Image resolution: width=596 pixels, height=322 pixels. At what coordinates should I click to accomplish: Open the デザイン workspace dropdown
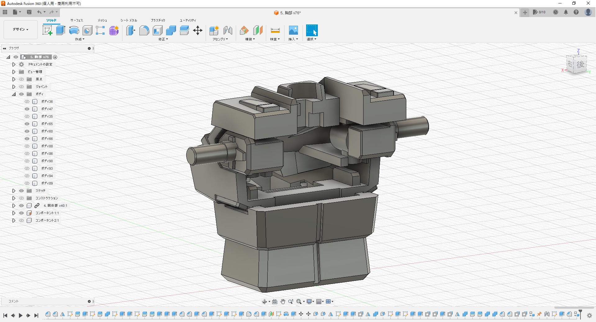click(x=20, y=29)
